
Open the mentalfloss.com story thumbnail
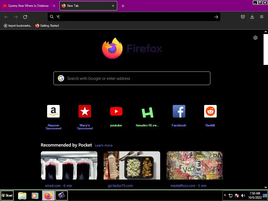pos(195,165)
